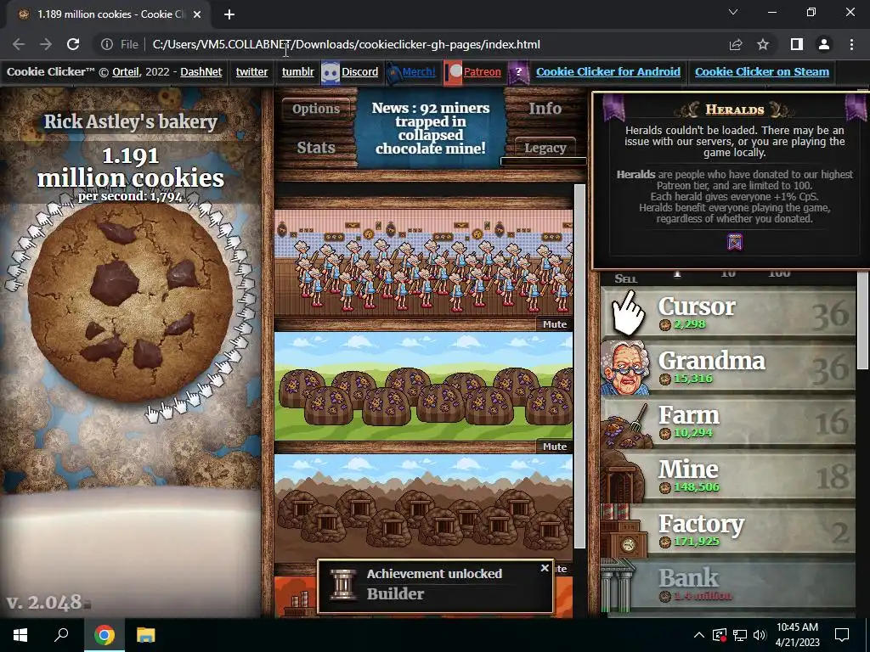Buy a Mine building
This screenshot has width=870, height=652.
click(x=728, y=476)
